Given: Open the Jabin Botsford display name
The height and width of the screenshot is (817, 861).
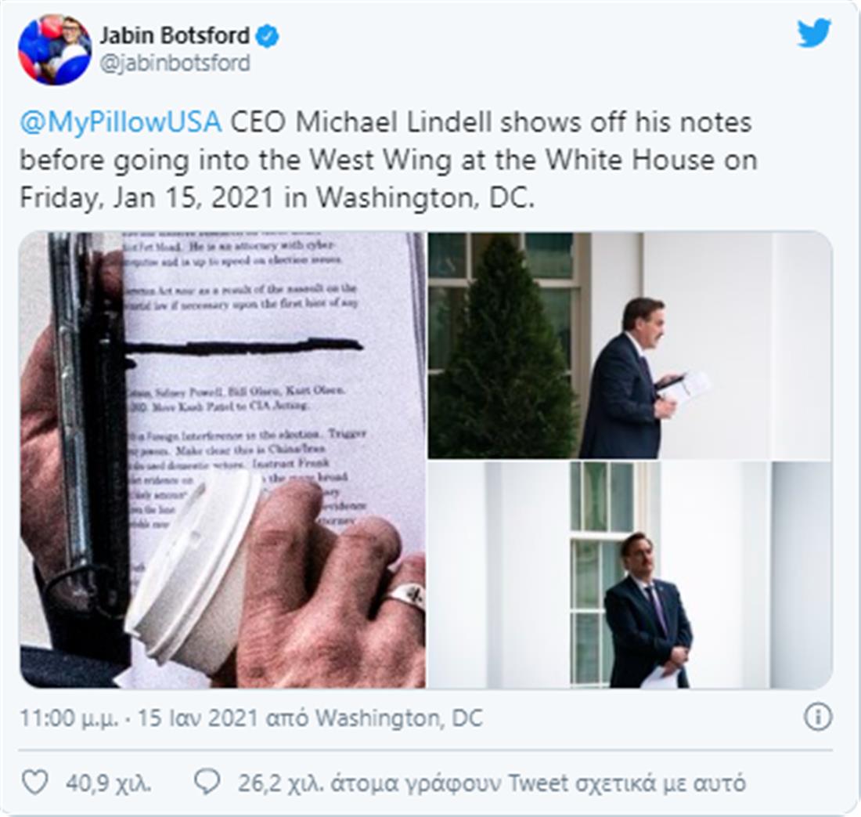Looking at the screenshot, I should (x=175, y=36).
